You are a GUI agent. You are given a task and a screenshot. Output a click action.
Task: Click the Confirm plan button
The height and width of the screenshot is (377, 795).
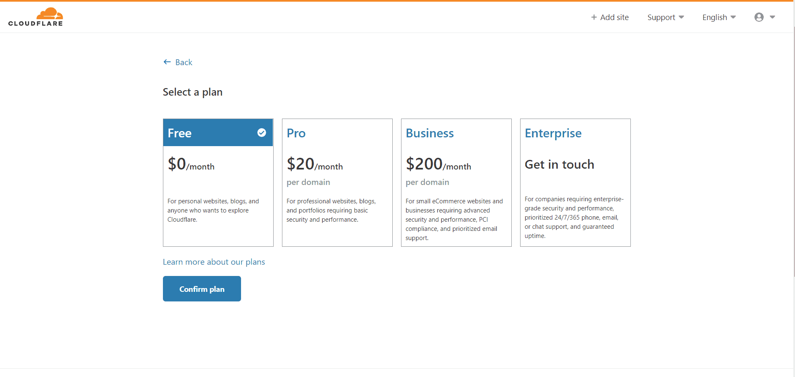(202, 288)
